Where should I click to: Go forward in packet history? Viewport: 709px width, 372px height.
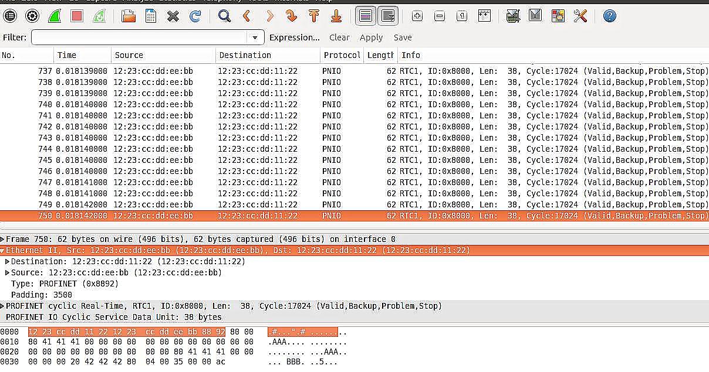point(269,16)
